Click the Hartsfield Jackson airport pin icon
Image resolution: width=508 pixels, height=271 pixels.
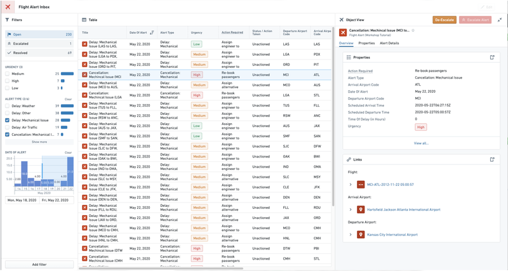[x=361, y=209]
